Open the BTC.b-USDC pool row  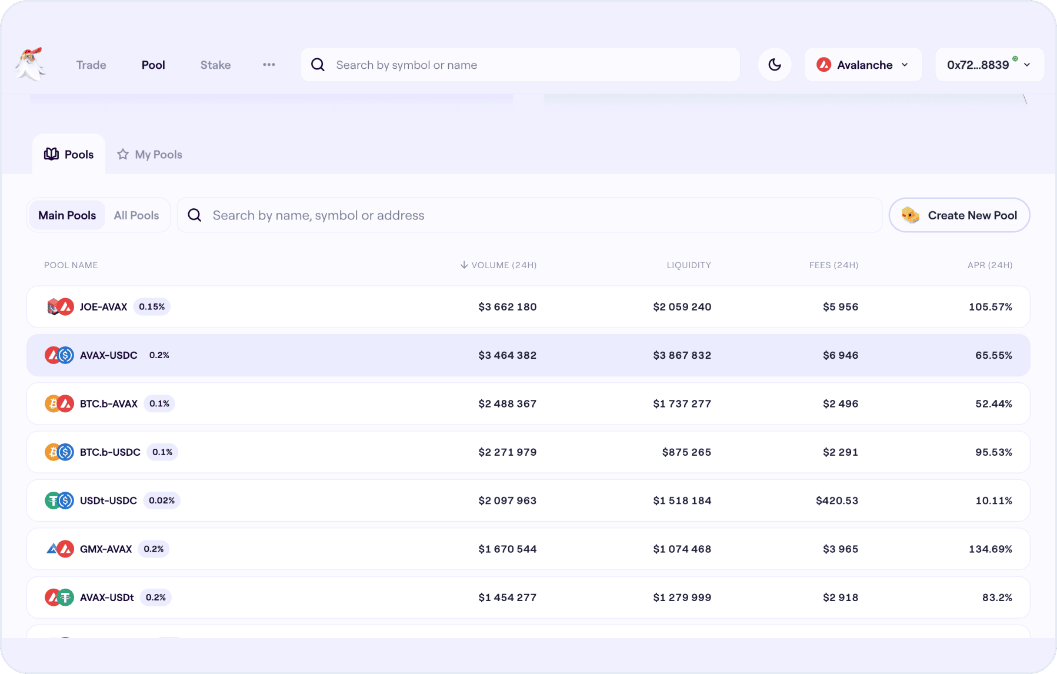click(528, 452)
